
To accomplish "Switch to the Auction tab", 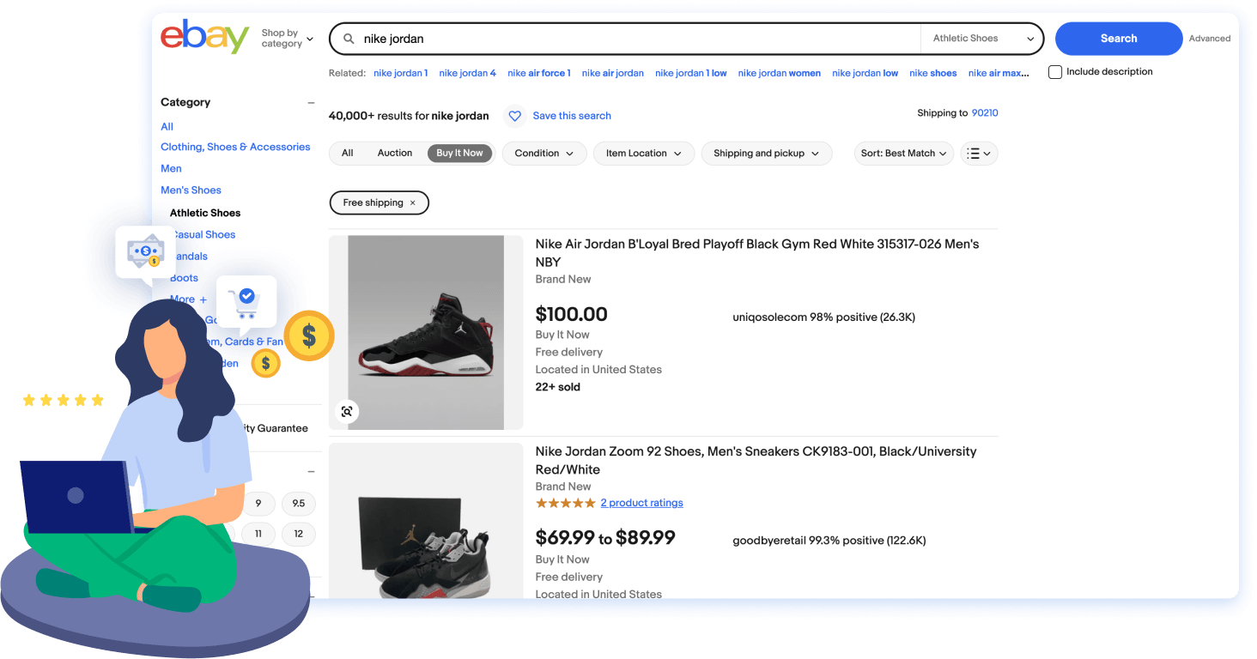I will click(x=394, y=153).
